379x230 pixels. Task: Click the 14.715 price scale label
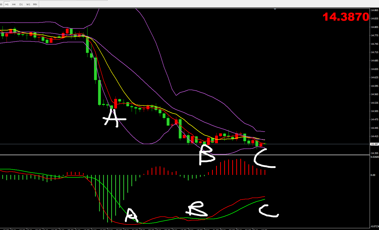[375, 52]
